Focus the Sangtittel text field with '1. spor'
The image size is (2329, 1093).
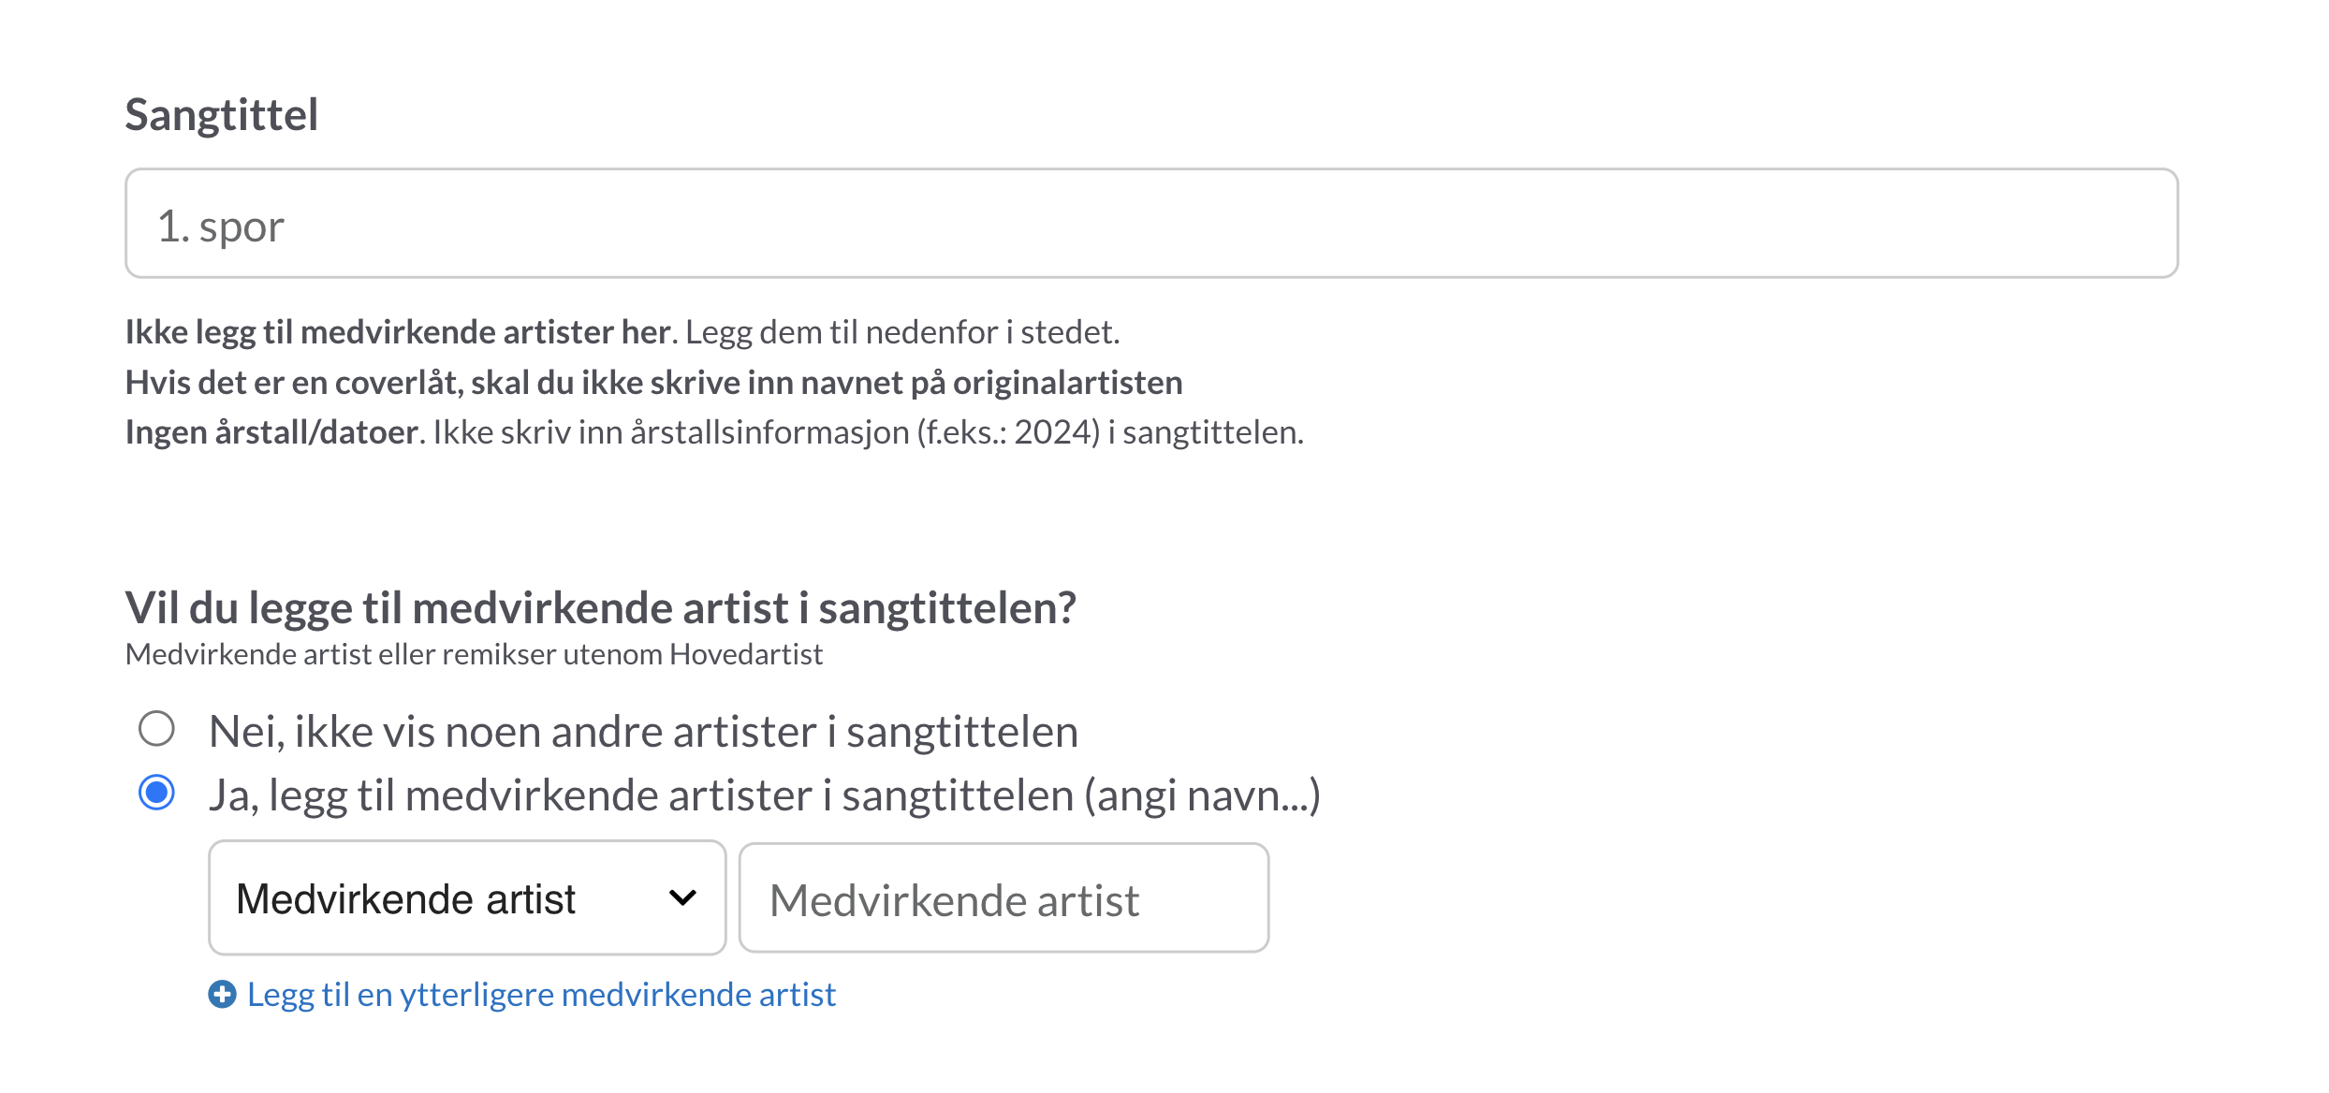1151,223
